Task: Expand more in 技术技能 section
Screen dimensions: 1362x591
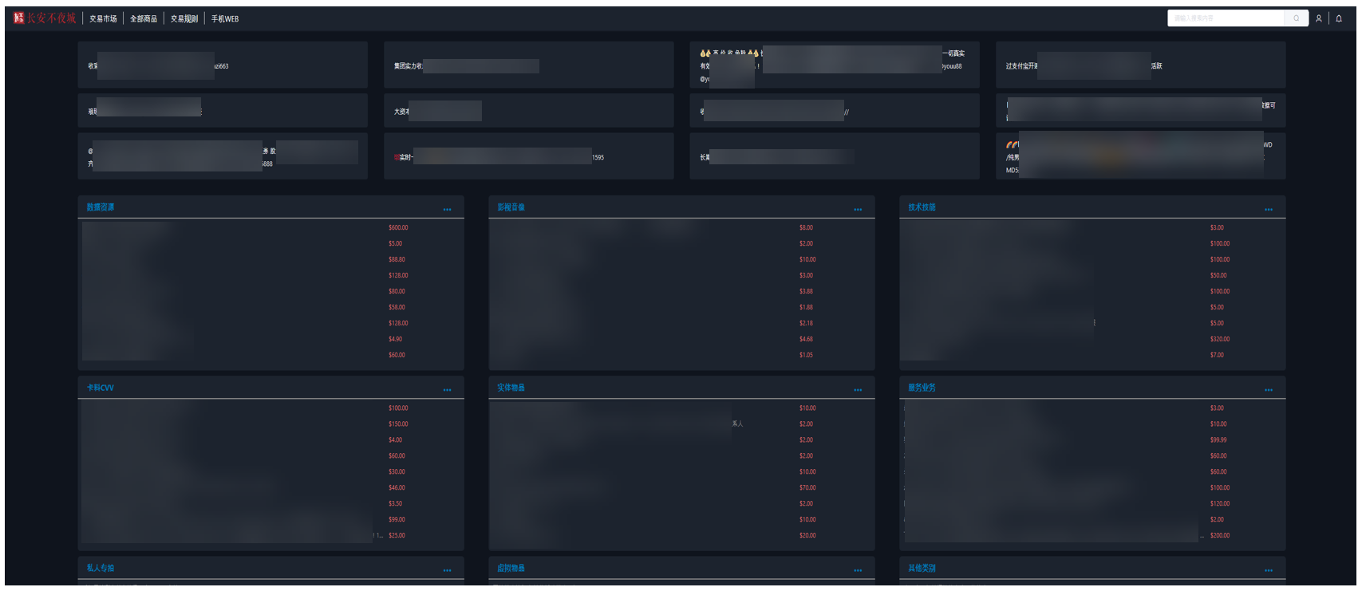Action: click(1269, 210)
